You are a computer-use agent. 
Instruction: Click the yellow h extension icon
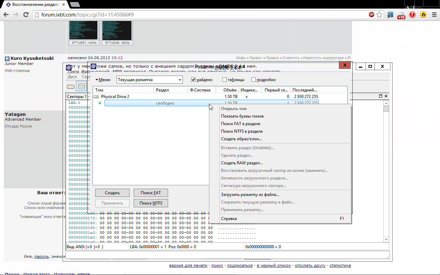pos(423,14)
